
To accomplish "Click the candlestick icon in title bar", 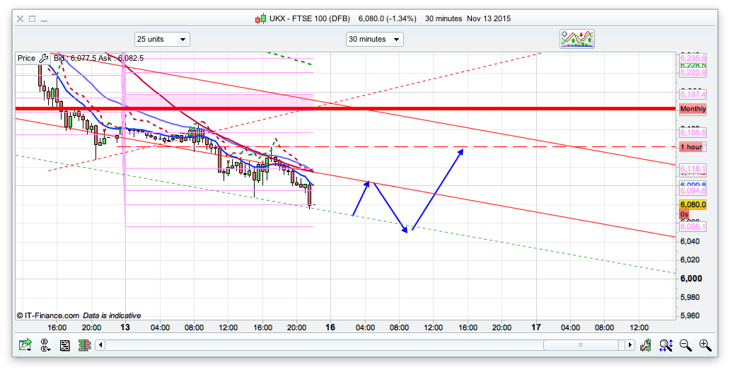I will coord(260,18).
